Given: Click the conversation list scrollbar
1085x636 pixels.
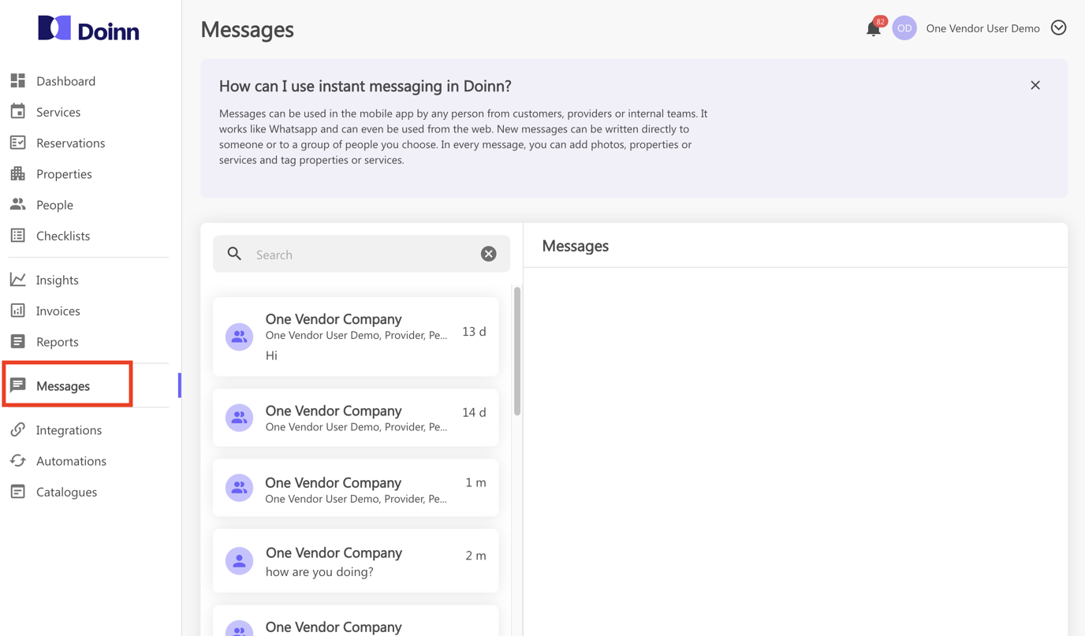Looking at the screenshot, I should (x=517, y=351).
